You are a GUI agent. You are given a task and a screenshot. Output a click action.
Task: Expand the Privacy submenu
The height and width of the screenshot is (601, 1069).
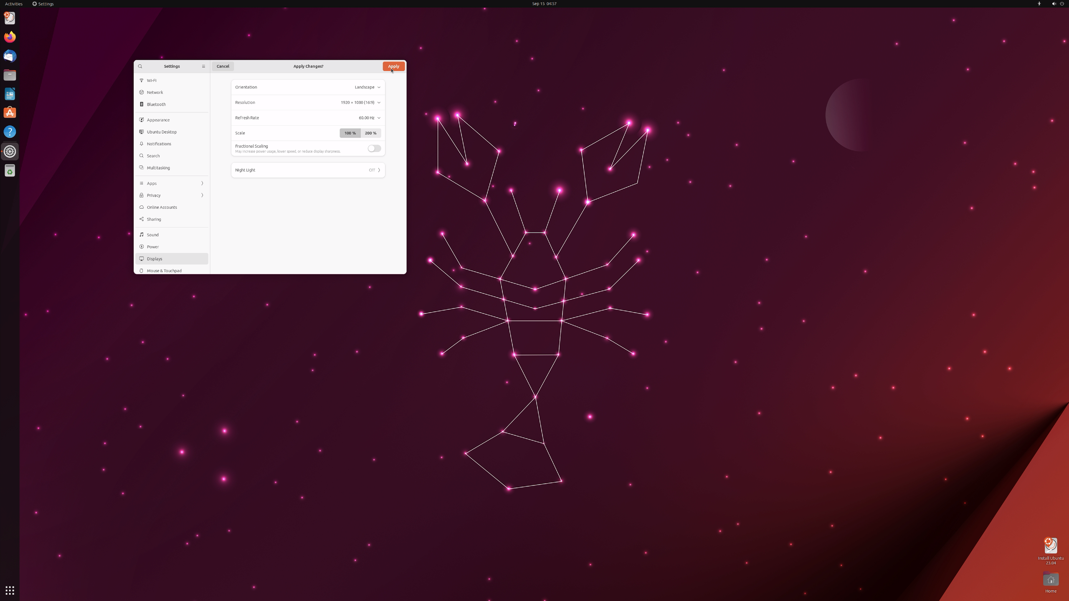click(x=172, y=195)
